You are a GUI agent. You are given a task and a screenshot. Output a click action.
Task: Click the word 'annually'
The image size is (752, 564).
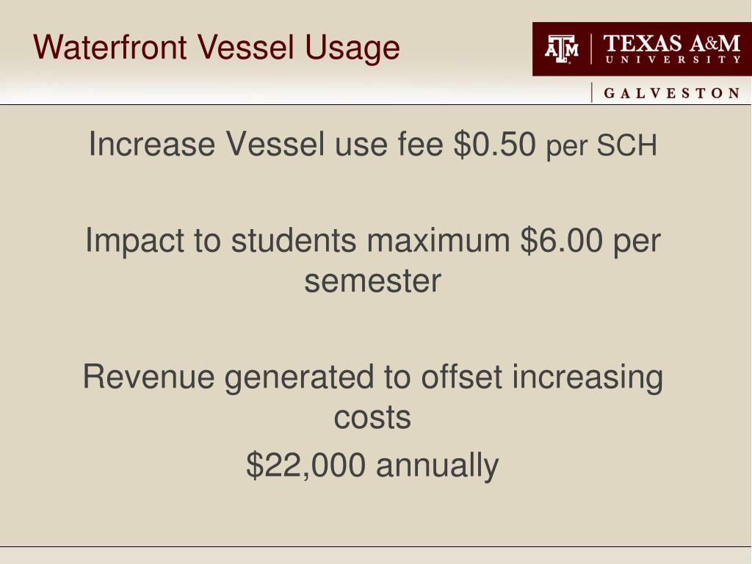[x=438, y=466]
